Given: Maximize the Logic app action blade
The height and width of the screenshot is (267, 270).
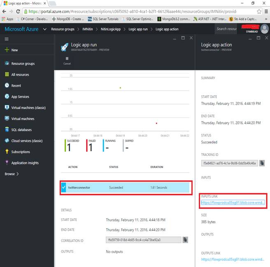Looking at the screenshot, I should pos(258,38).
